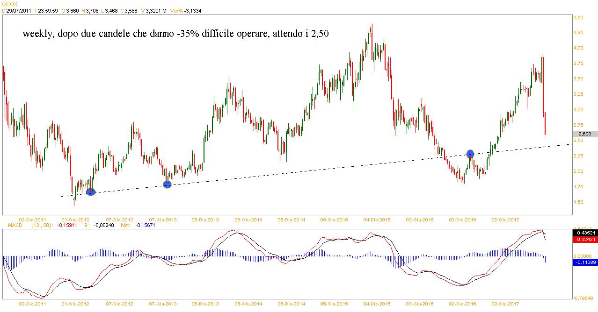Click the red 0,32431 signal value tag
Viewport: 598px width, 312px height.
tap(584, 239)
